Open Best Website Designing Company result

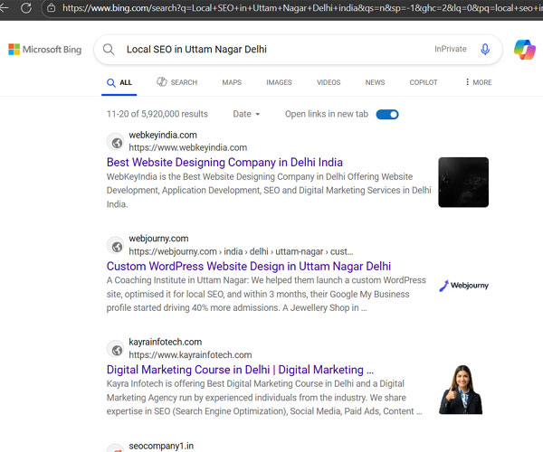pos(224,163)
